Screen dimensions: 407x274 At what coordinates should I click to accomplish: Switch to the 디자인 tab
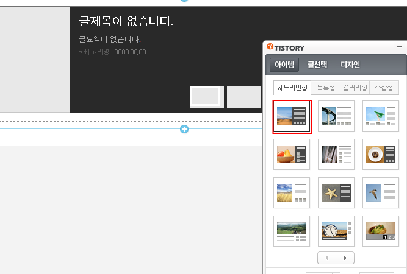(x=350, y=65)
